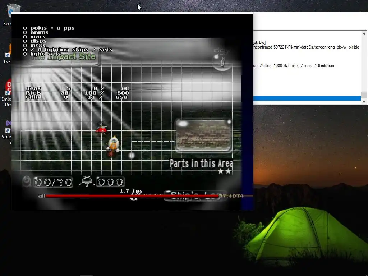Select the Ship's Log tab
368x276 pixels.
click(195, 196)
